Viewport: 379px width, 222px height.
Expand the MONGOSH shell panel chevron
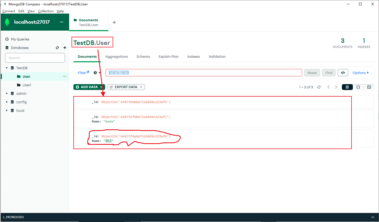(373, 217)
